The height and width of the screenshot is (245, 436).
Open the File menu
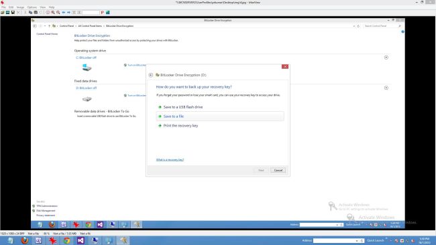point(3,7)
